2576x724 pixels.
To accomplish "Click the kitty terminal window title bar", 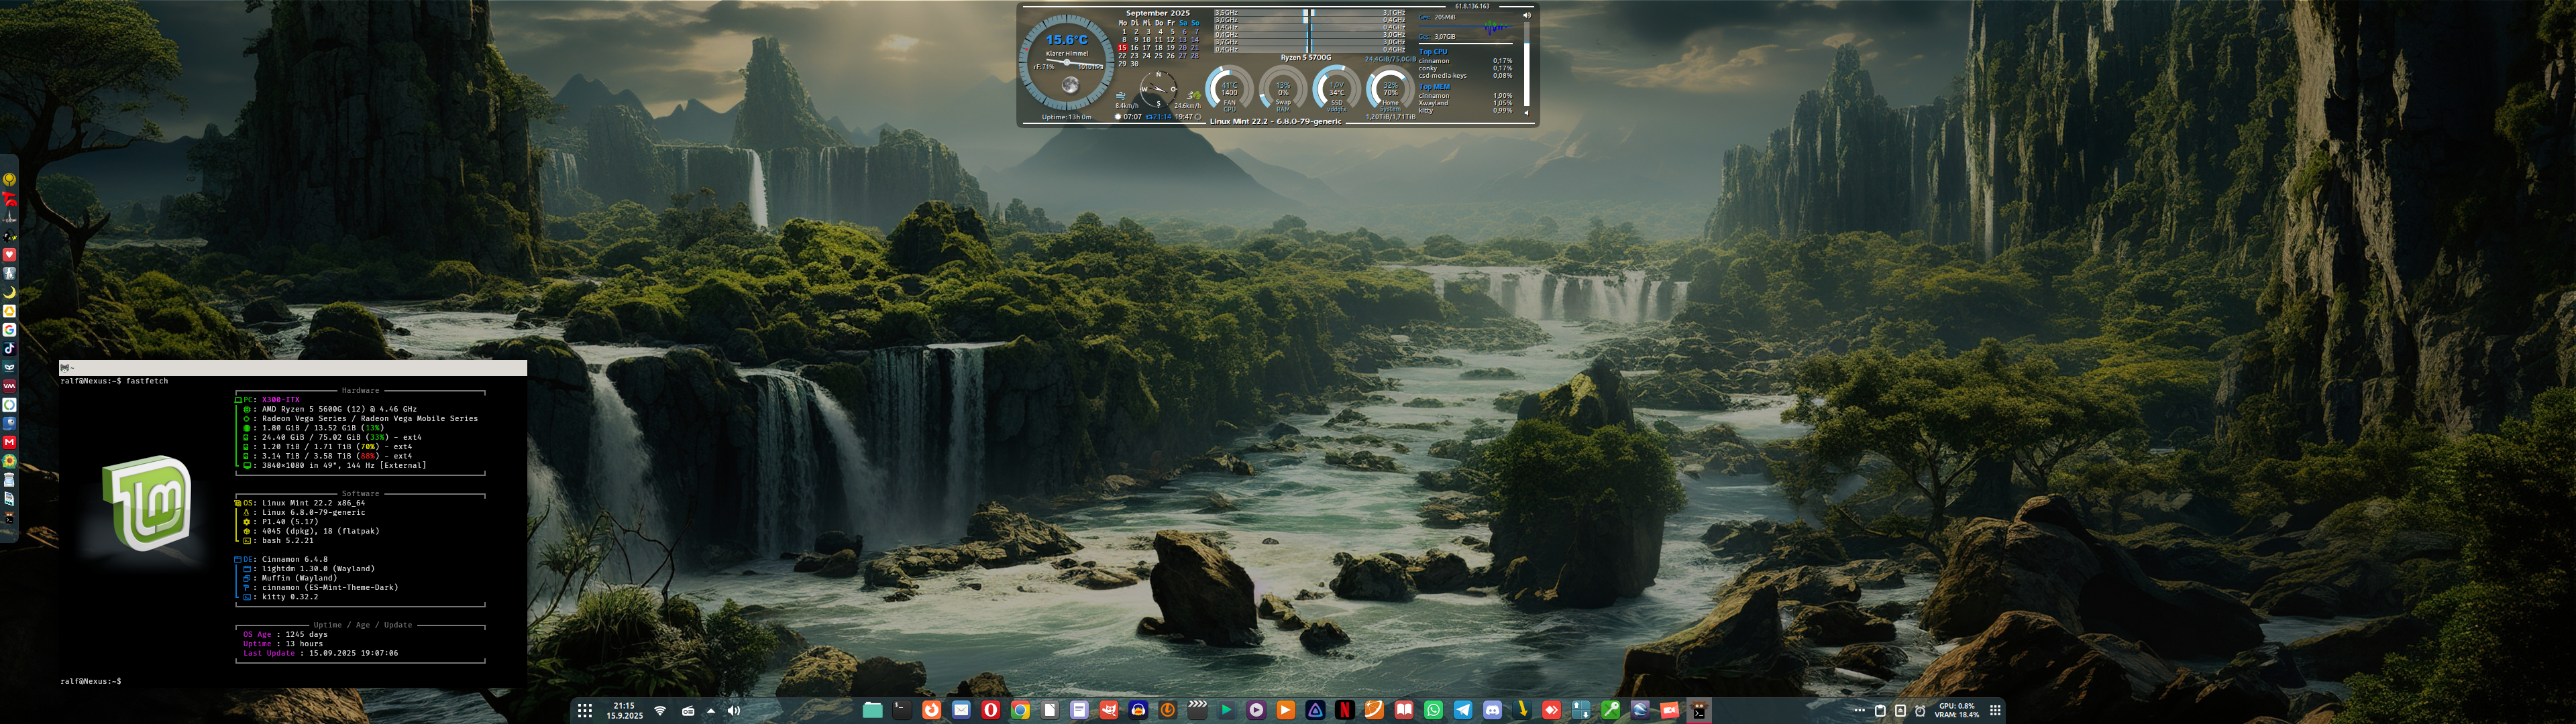I will (292, 368).
